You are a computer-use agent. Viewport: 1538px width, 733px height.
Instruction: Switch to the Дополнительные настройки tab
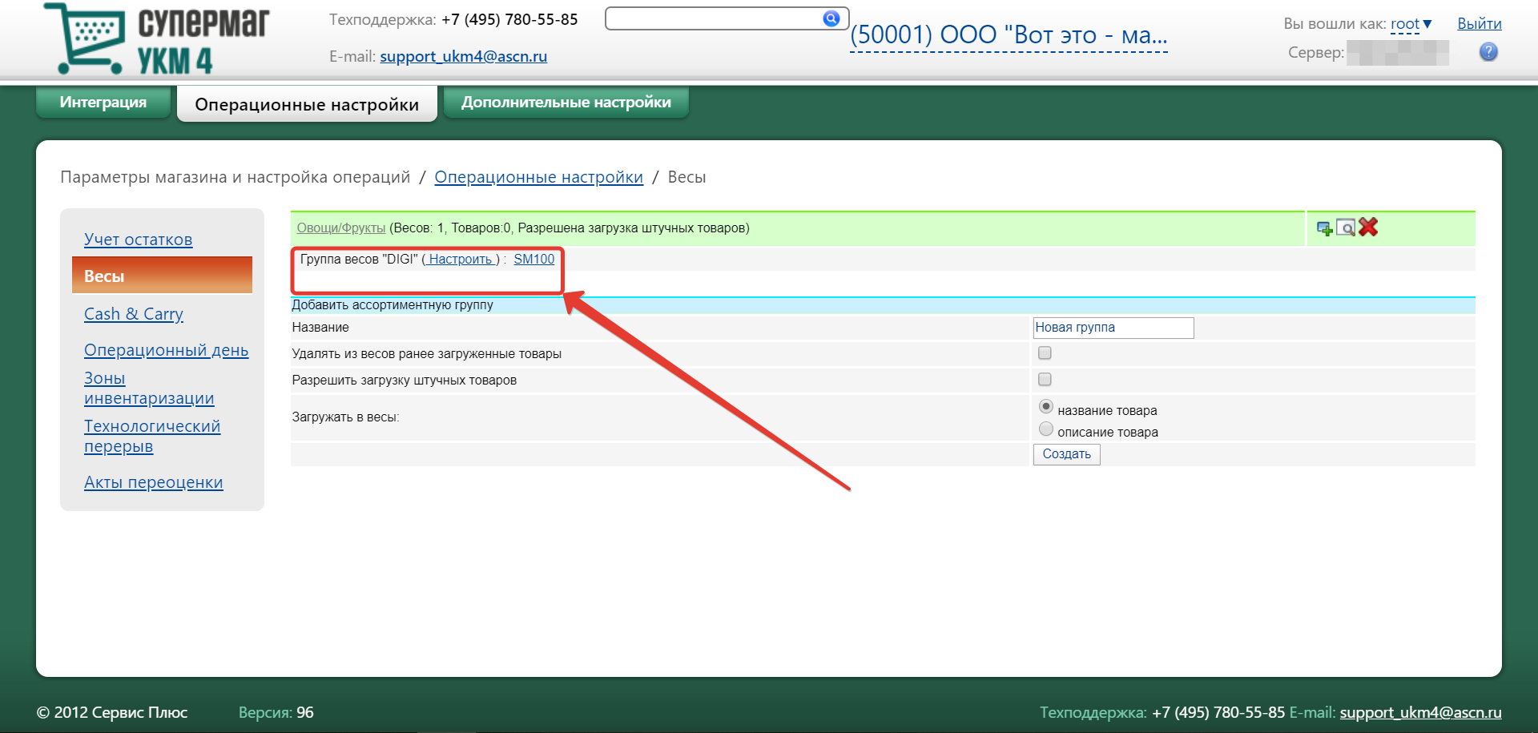[x=566, y=102]
